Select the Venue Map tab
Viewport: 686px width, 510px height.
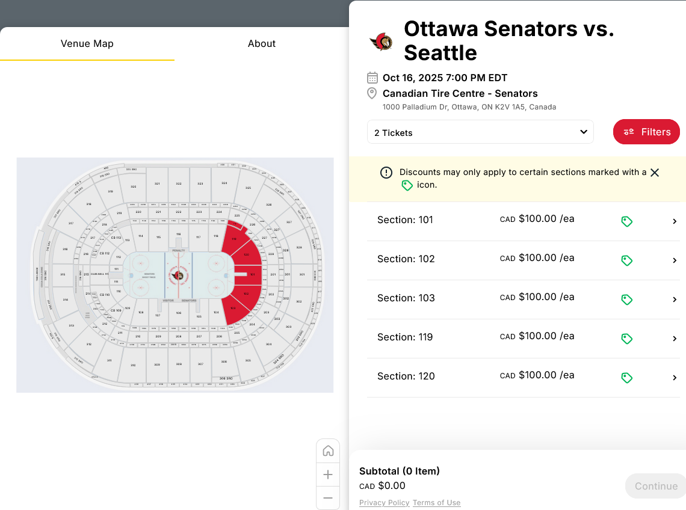[87, 43]
